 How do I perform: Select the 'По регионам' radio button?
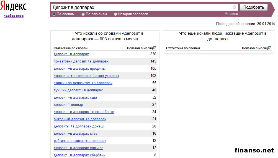[x=83, y=14]
